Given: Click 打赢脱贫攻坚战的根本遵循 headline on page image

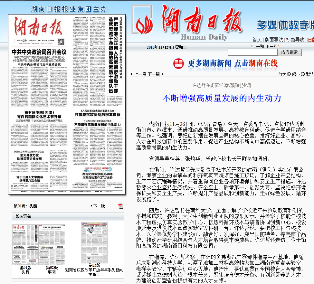Looking at the screenshot, I should pos(98,115).
